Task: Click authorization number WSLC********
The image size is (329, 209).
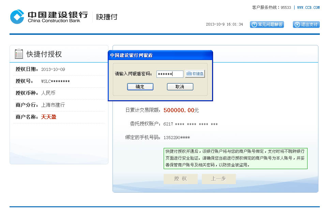Action: pyautogui.click(x=55, y=81)
